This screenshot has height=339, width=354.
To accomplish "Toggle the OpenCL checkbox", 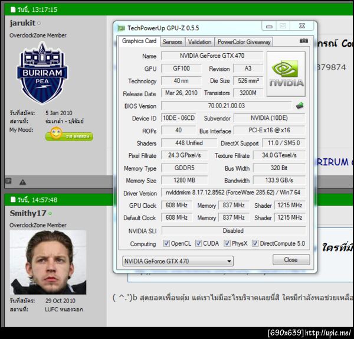I will [x=166, y=243].
